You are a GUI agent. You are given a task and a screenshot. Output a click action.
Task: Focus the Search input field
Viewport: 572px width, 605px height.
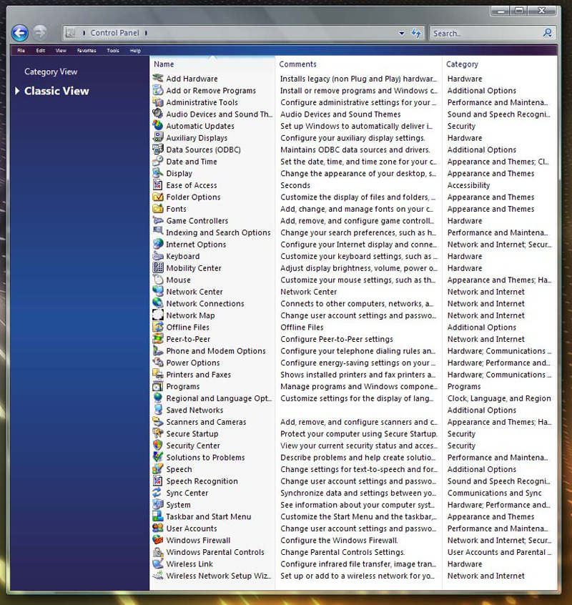pos(486,33)
